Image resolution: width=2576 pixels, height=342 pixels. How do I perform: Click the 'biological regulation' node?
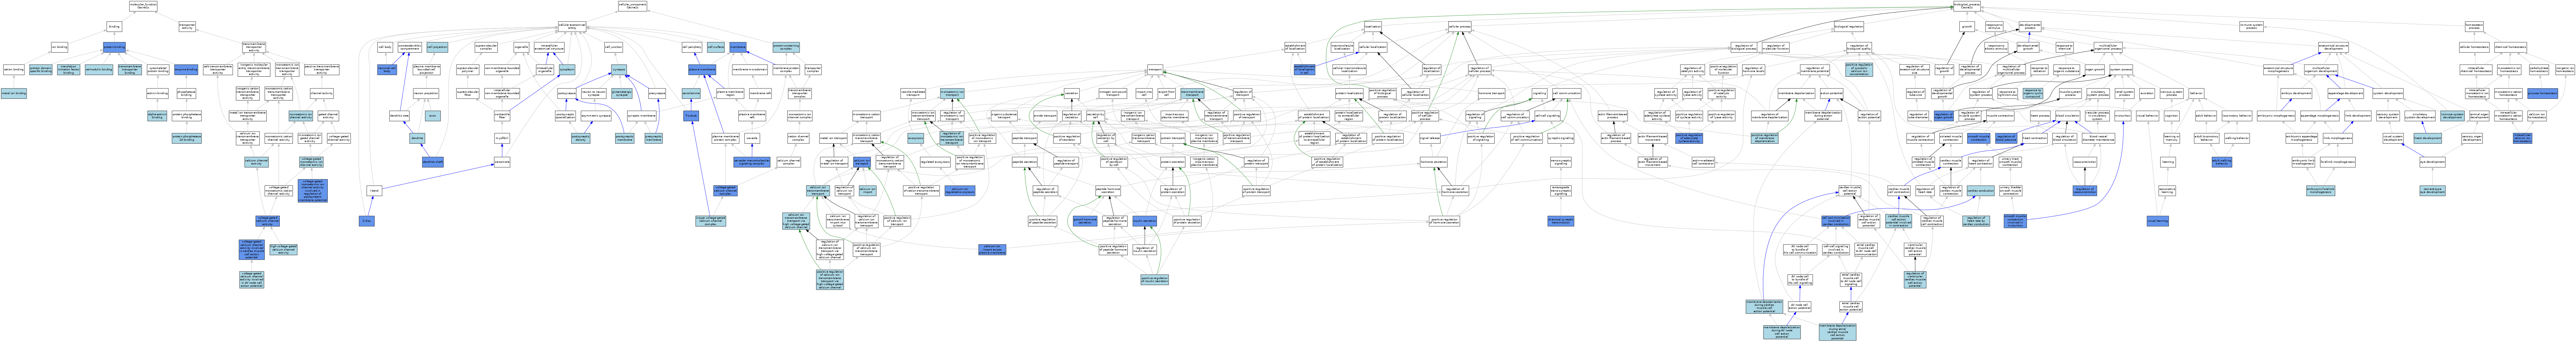coord(1849,27)
